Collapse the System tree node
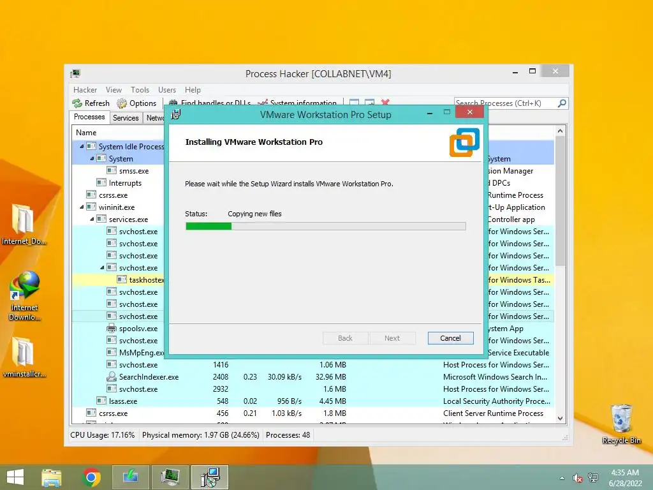Viewport: 653px width, 490px height. coord(92,158)
